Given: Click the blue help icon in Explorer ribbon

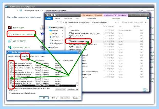Looking at the screenshot, I should [x=148, y=18].
